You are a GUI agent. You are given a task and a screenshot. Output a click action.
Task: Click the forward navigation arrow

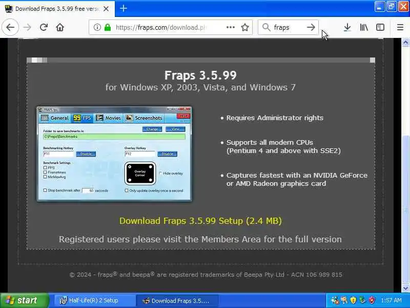tap(27, 27)
